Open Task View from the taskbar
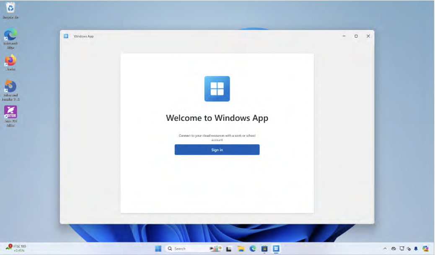 click(228, 249)
